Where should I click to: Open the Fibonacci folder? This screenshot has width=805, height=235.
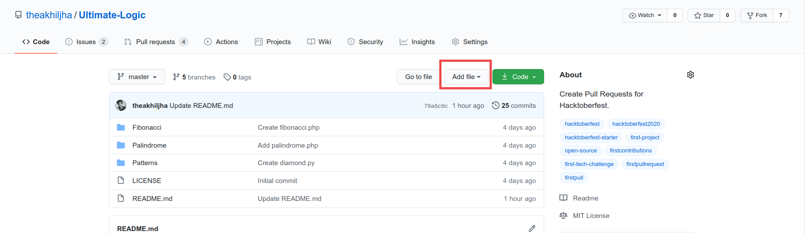coord(147,128)
